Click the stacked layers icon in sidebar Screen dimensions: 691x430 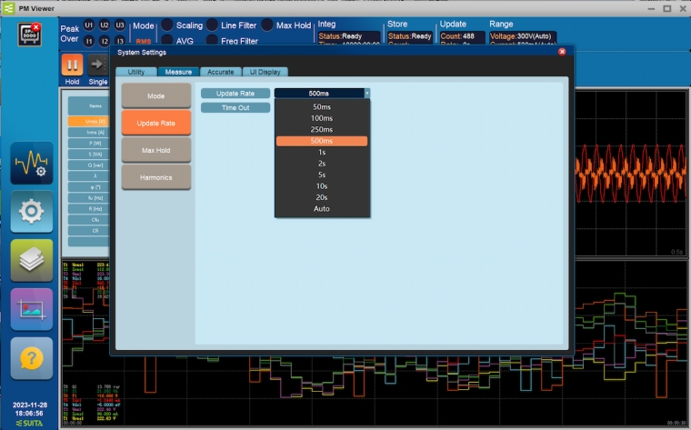[x=32, y=261]
